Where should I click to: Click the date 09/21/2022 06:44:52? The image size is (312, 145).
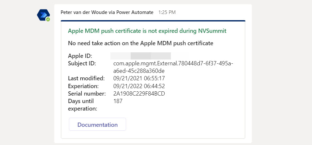tap(139, 86)
